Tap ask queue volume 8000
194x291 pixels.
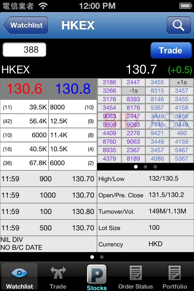pos(57,107)
